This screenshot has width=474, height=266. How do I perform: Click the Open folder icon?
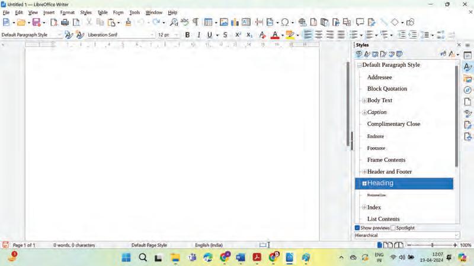pyautogui.click(x=21, y=22)
